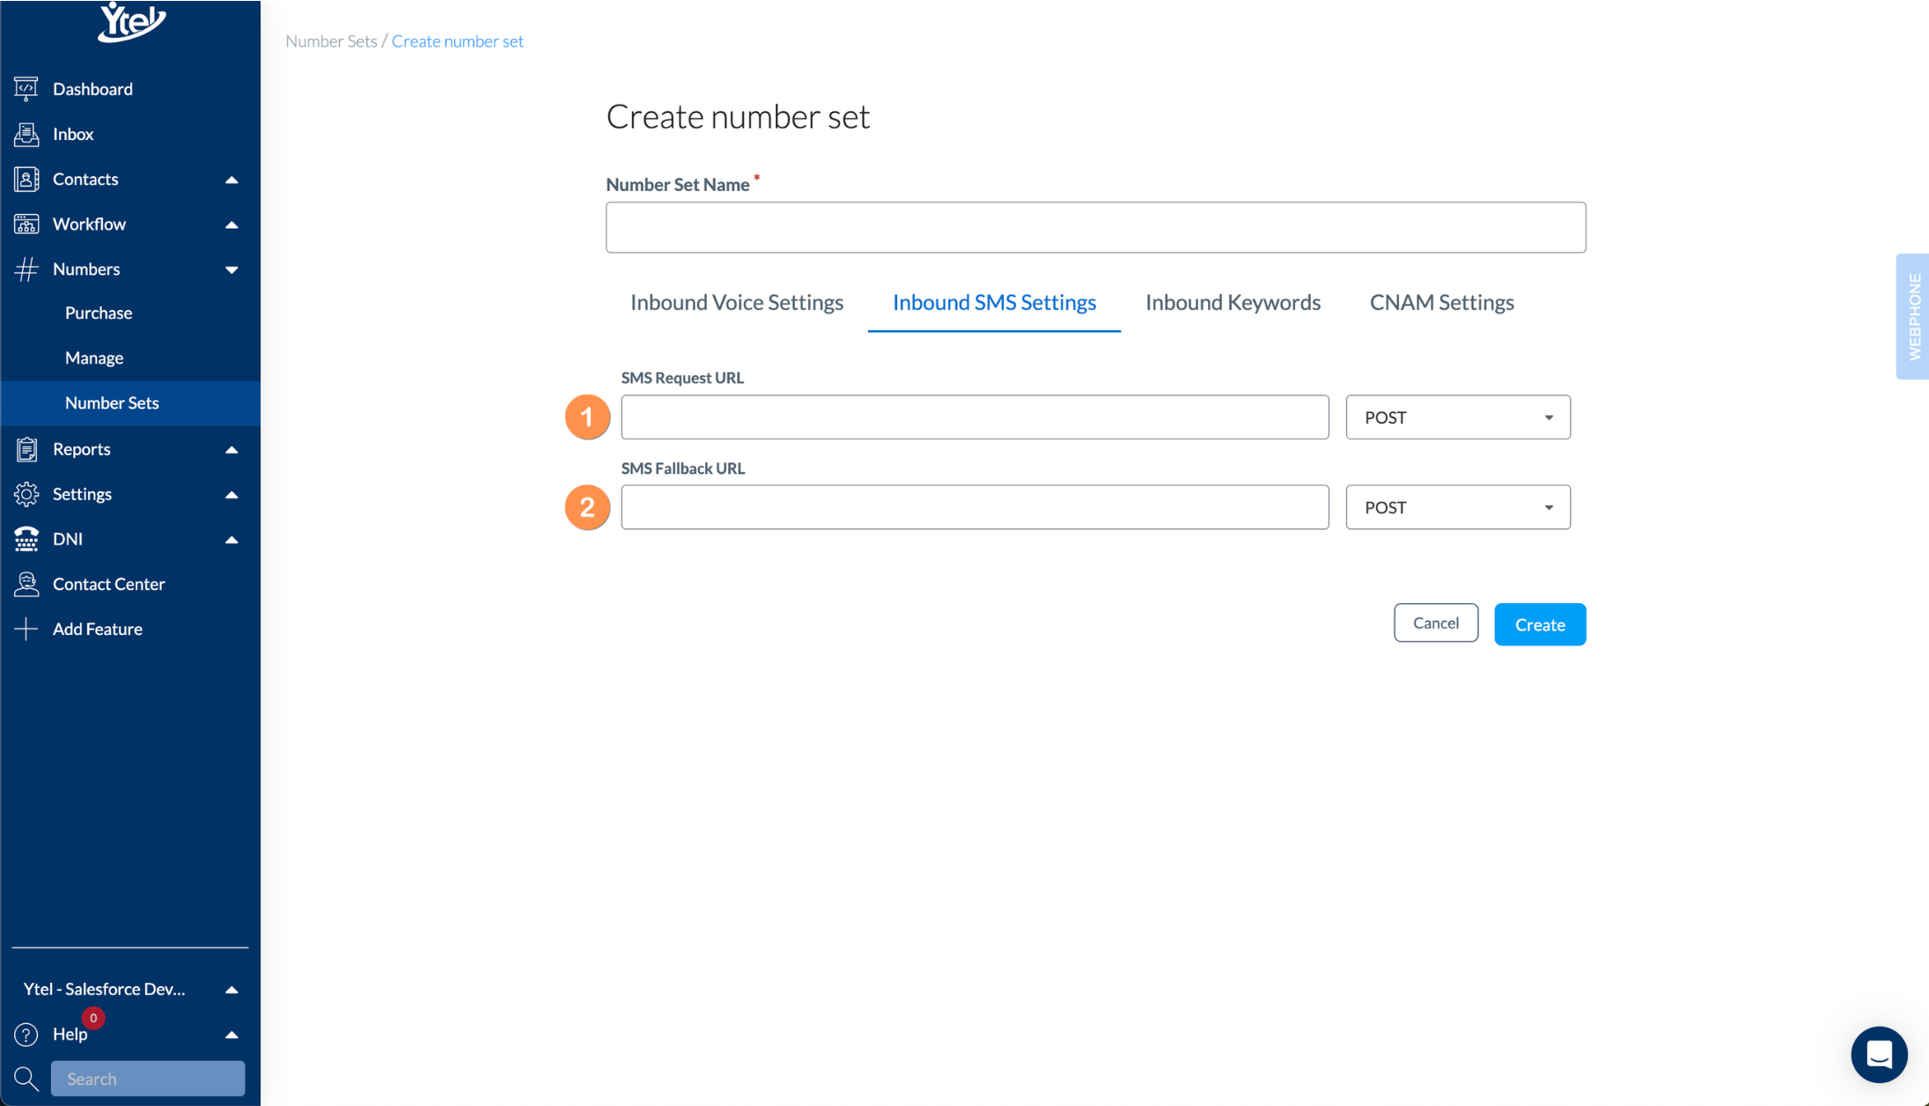Open SMS Fallback URL method dropdown
Viewport: 1929px width, 1106px height.
pos(1457,507)
